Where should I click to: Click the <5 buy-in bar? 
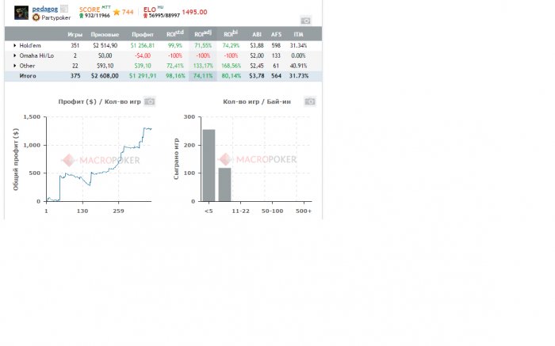(209, 165)
